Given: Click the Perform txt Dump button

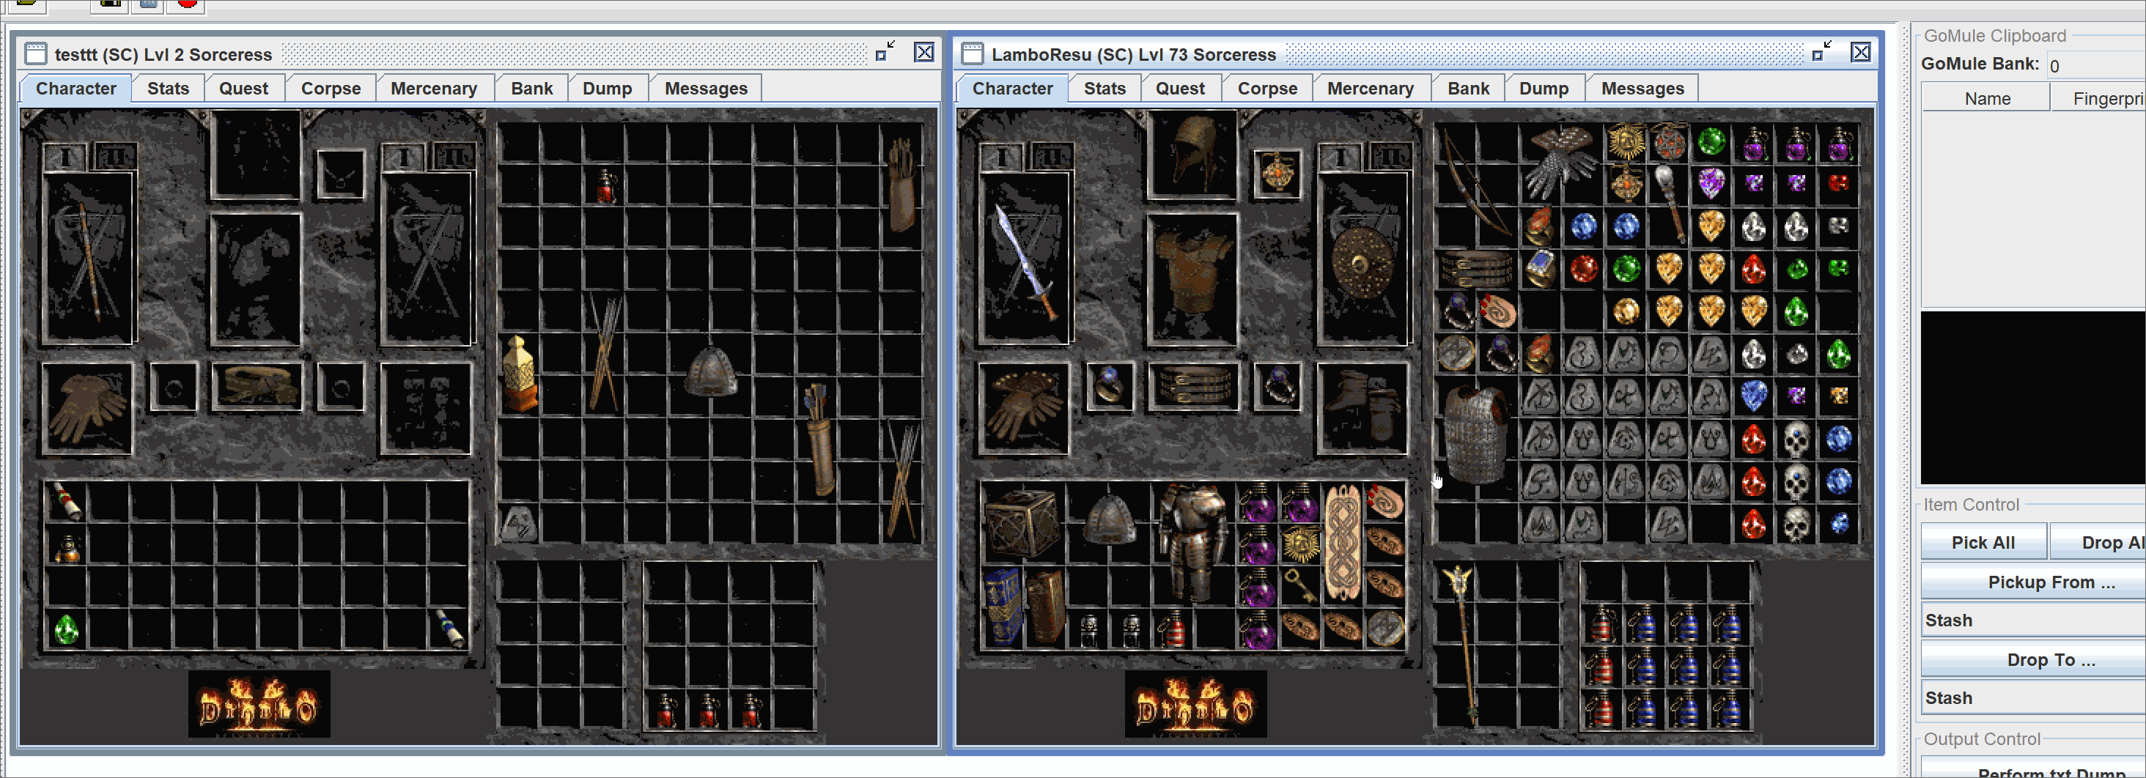Looking at the screenshot, I should [x=2041, y=771].
